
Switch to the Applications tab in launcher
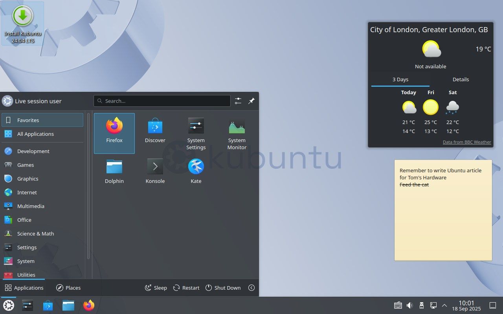[24, 288]
